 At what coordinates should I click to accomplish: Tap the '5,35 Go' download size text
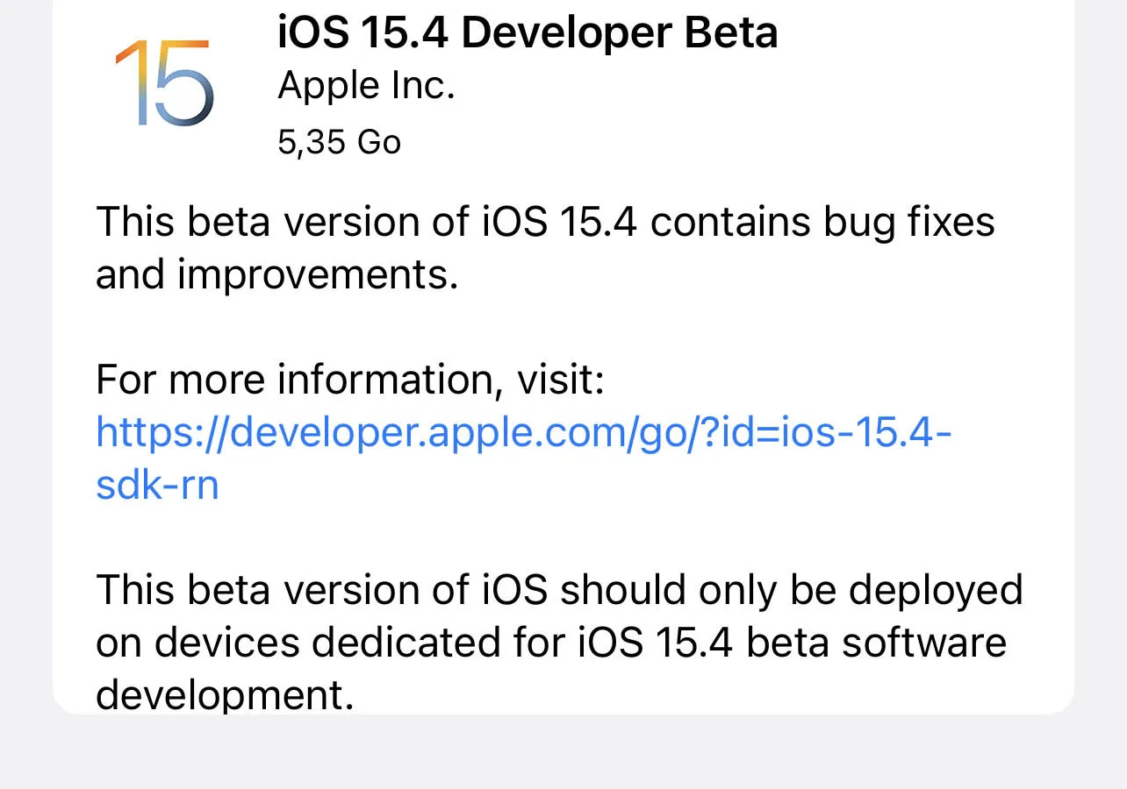click(x=339, y=141)
